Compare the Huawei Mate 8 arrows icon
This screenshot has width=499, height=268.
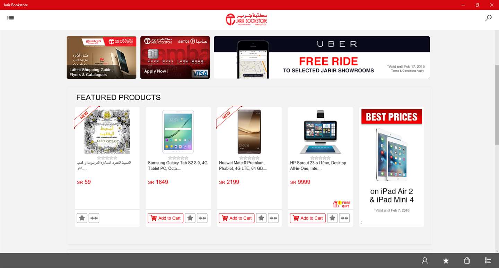click(273, 218)
